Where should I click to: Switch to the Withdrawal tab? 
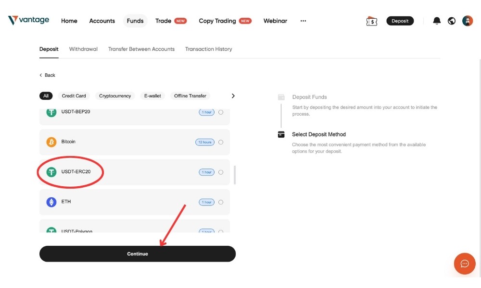(83, 49)
